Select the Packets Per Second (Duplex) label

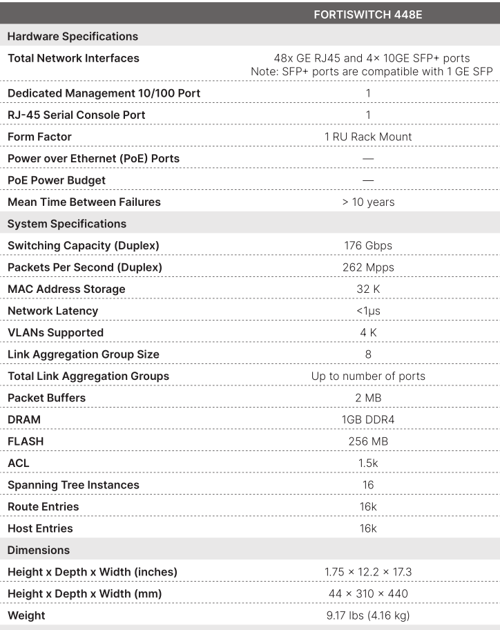click(x=85, y=267)
